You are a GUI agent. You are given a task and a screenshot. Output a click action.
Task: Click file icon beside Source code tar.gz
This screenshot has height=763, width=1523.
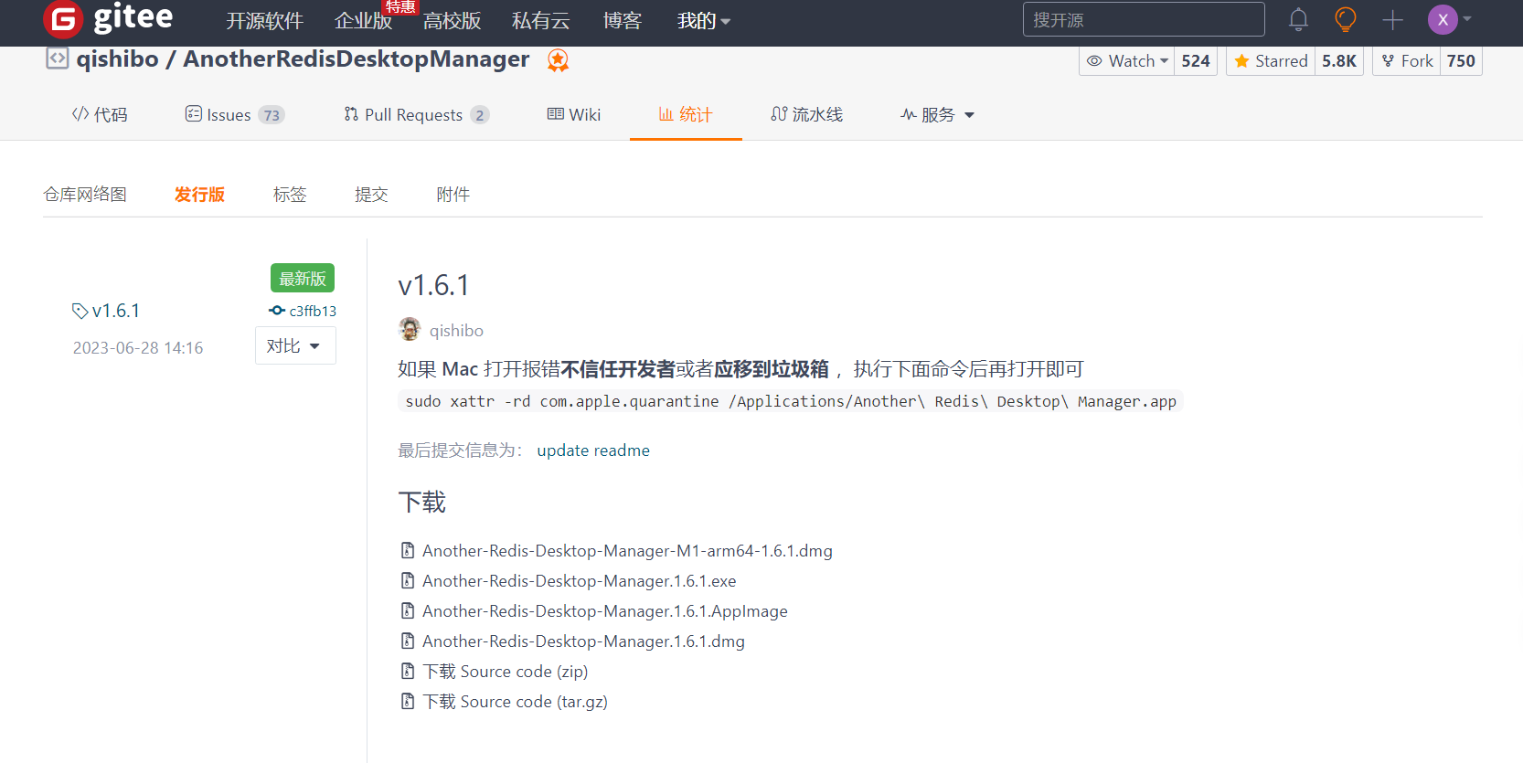408,701
